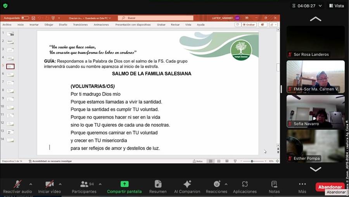The image size is (349, 197).
Task: Open the Resumen meeting summary icon
Action: 158,187
